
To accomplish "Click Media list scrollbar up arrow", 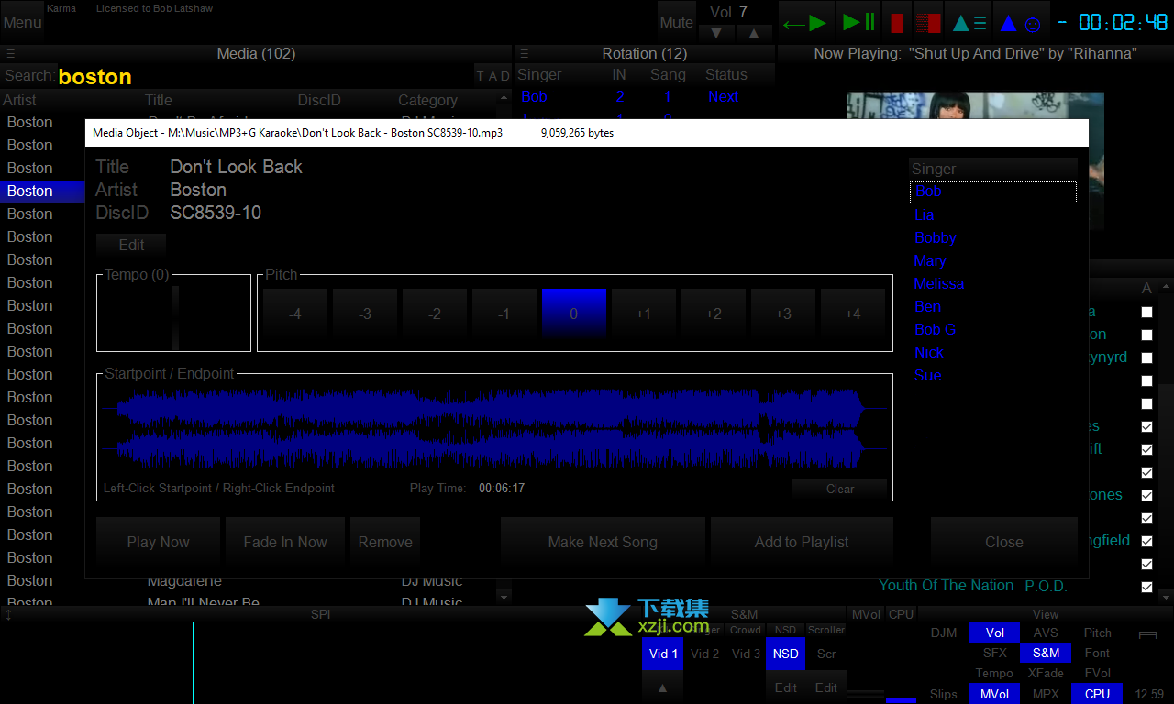I will [503, 97].
